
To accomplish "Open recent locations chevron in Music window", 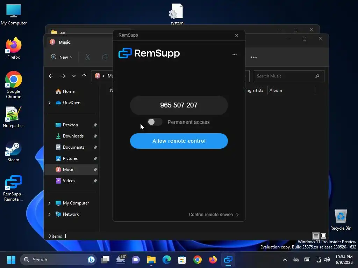I will point(74,76).
